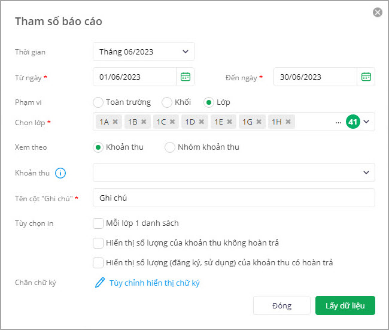Enable Mỗi lớp 1 danh sách checkbox
The image size is (389, 330).
pos(99,223)
